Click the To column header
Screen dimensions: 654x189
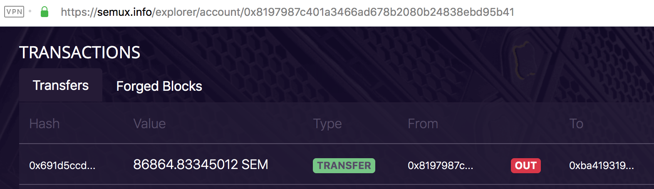click(x=576, y=124)
